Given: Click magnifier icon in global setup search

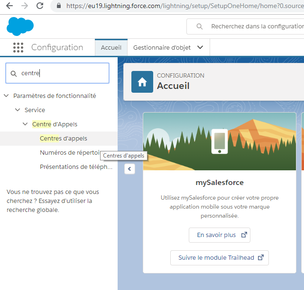Looking at the screenshot, I should (x=200, y=26).
